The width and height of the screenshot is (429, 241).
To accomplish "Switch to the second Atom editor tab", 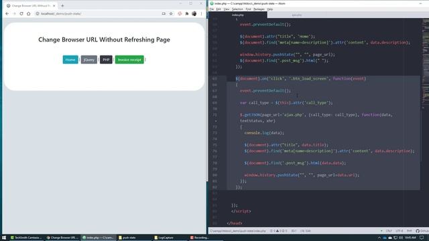I will pyautogui.click(x=296, y=15).
